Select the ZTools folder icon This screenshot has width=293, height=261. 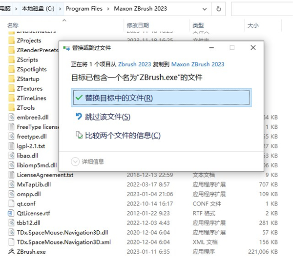(11, 108)
